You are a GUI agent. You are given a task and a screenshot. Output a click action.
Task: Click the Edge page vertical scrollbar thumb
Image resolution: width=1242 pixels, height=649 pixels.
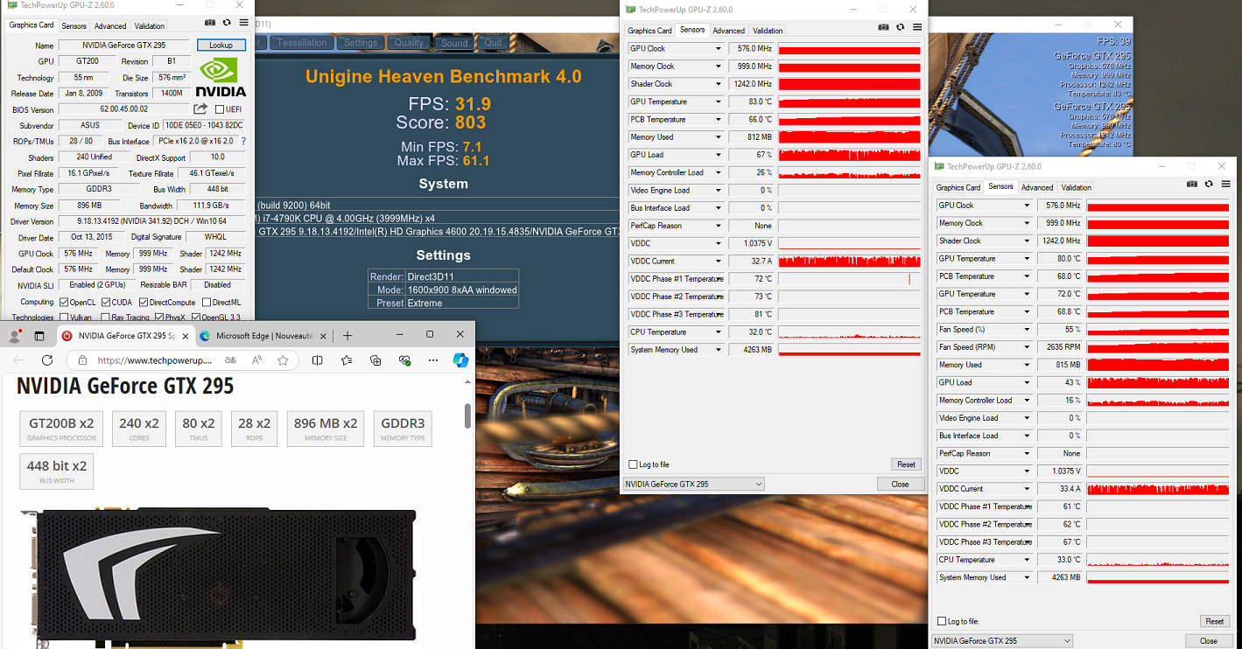pos(467,416)
